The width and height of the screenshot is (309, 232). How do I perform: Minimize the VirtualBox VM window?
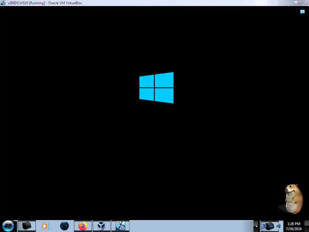coord(296,3)
